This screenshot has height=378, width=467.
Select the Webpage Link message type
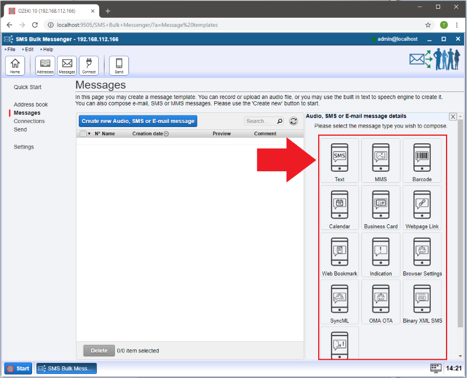pyautogui.click(x=421, y=207)
